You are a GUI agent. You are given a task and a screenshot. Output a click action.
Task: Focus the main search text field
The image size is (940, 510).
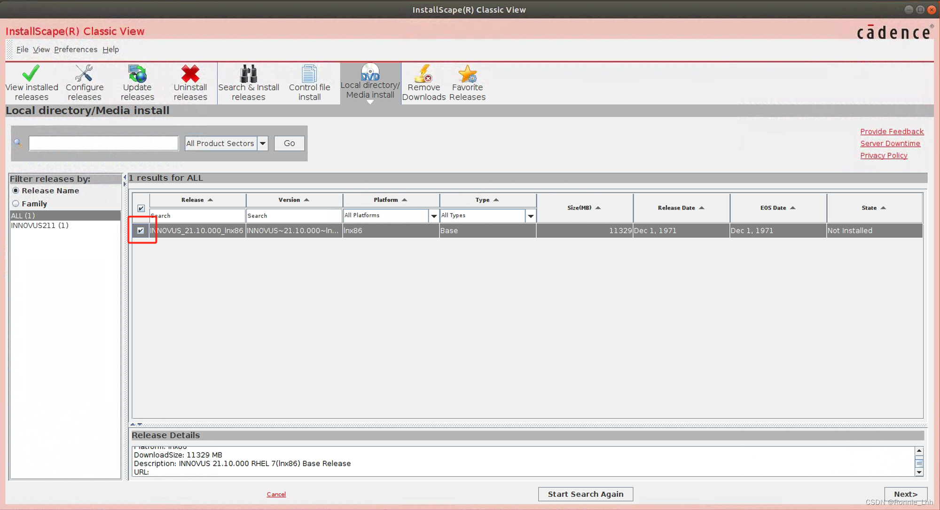click(x=103, y=143)
